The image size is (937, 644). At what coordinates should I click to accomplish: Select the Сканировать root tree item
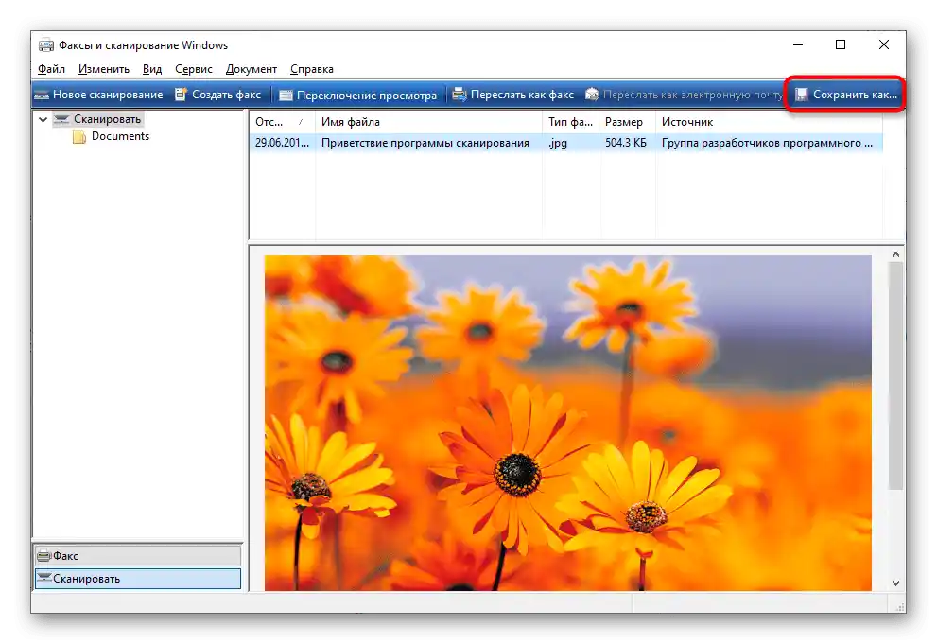click(x=108, y=119)
